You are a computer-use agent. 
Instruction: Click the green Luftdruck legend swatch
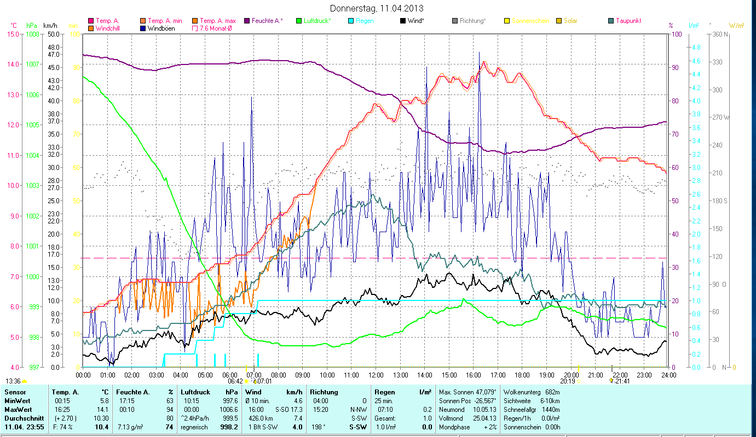coord(299,21)
